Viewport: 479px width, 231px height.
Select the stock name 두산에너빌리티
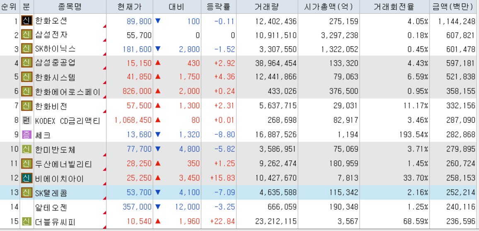pyautogui.click(x=63, y=164)
